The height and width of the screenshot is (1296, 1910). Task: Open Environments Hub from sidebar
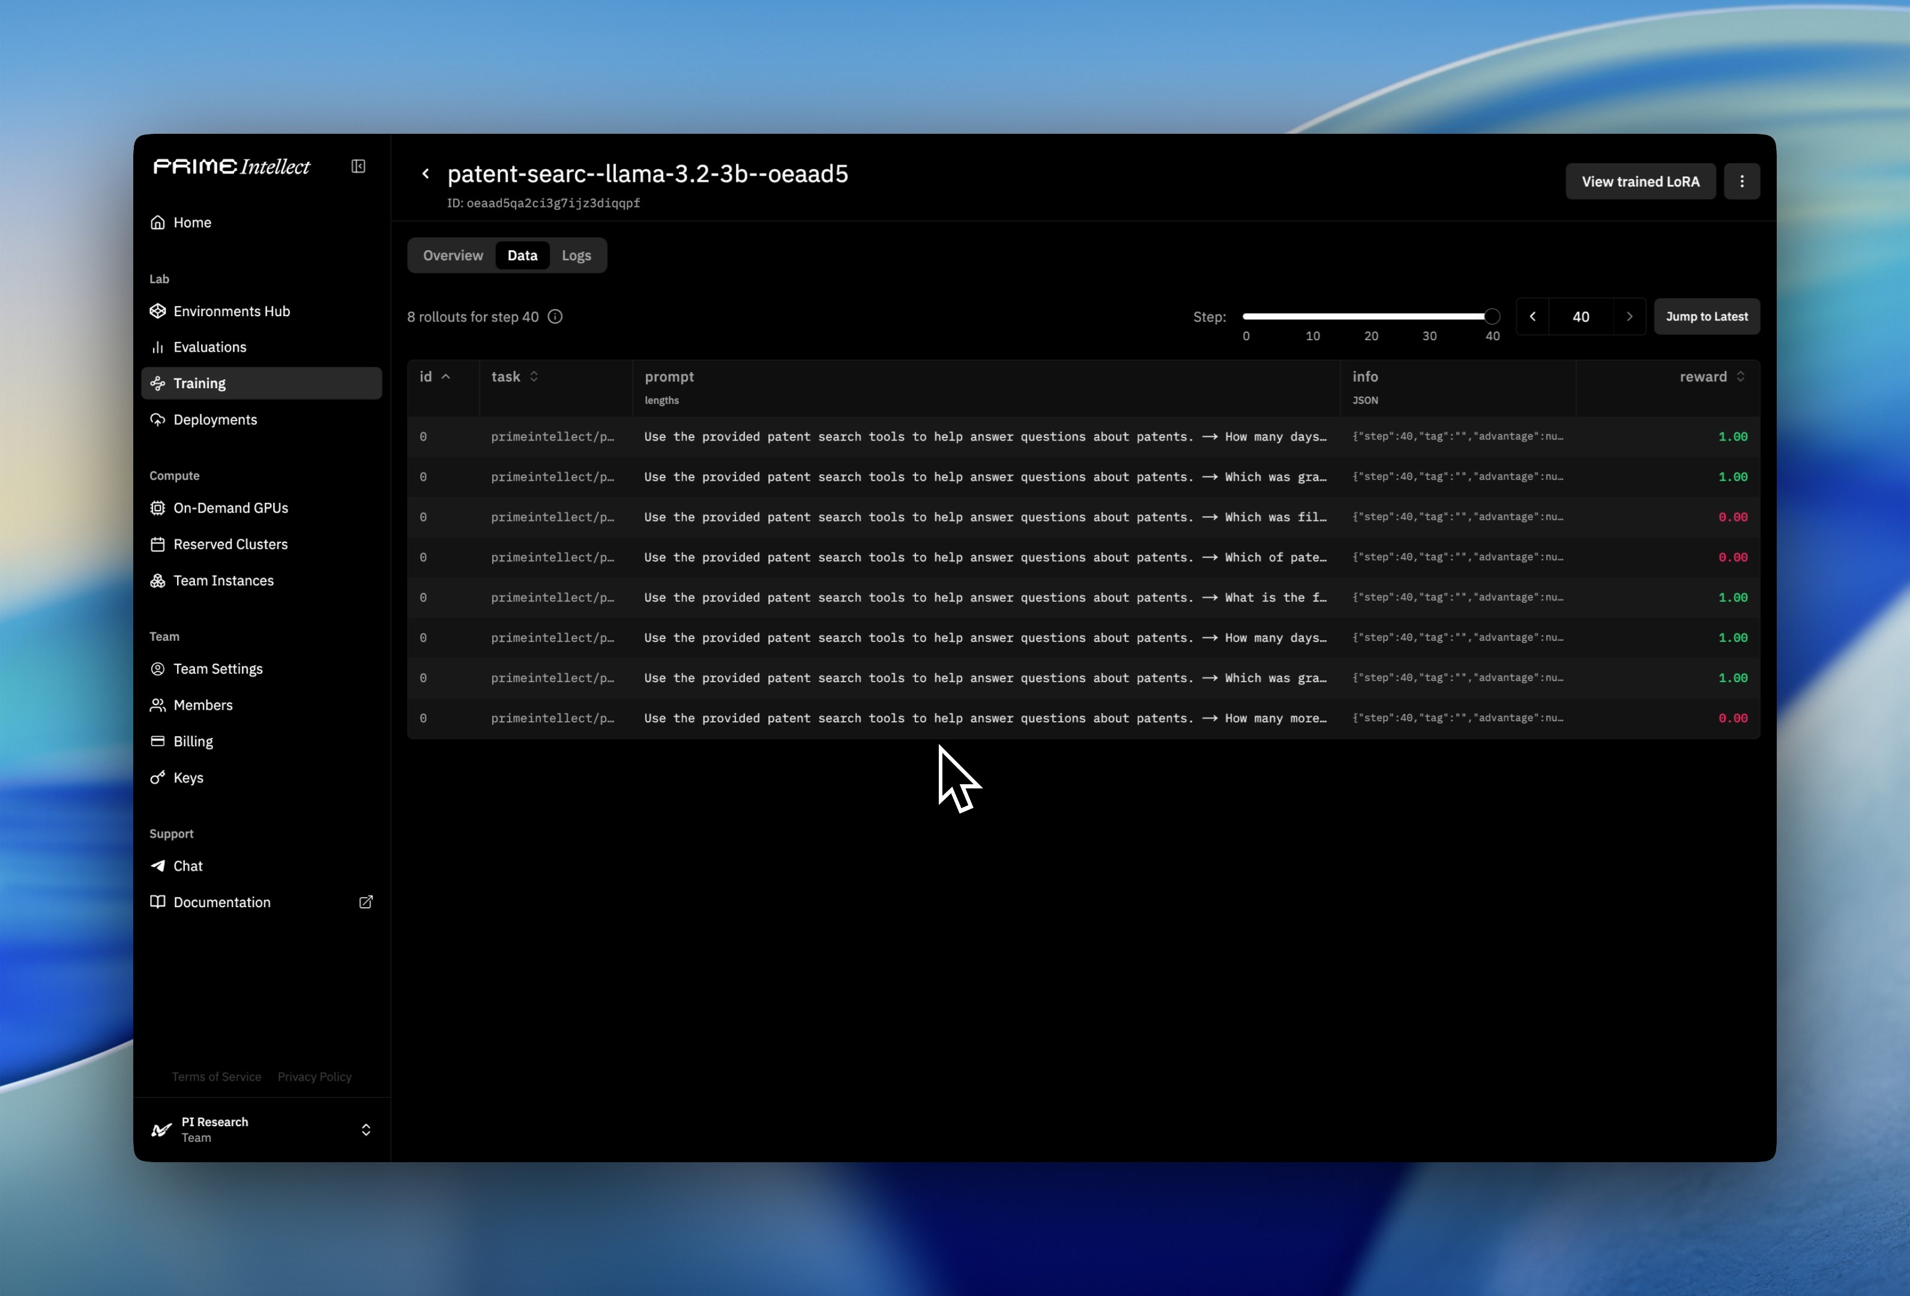[231, 311]
